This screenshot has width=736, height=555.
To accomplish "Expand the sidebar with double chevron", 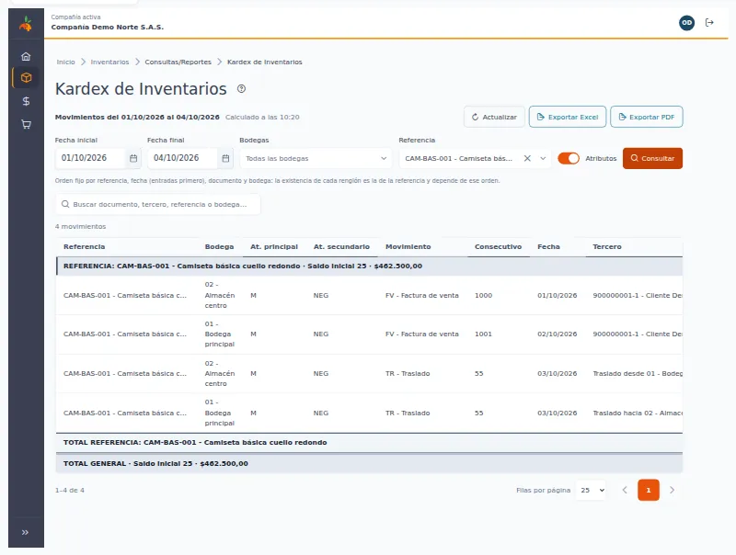I will (26, 532).
